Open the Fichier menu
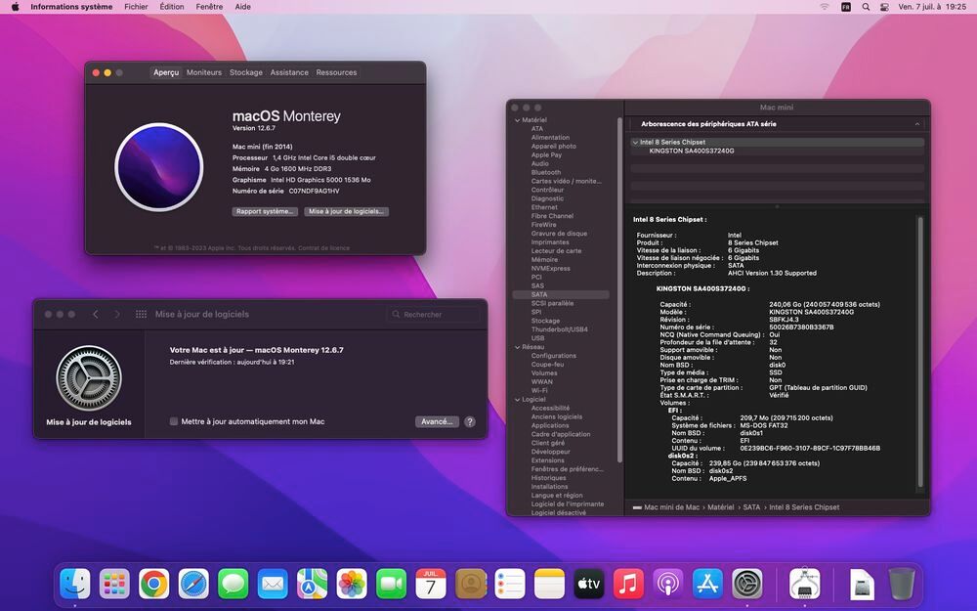 (x=136, y=7)
